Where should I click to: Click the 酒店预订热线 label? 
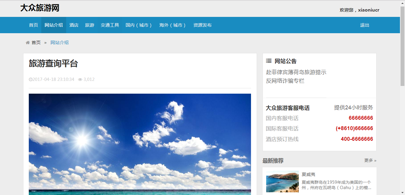click(x=282, y=139)
